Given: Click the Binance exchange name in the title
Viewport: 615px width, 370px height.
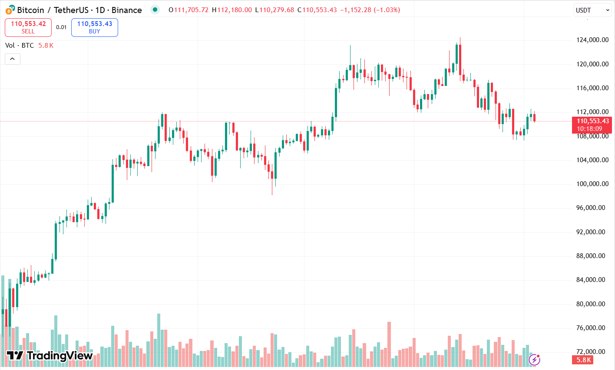Looking at the screenshot, I should (127, 10).
